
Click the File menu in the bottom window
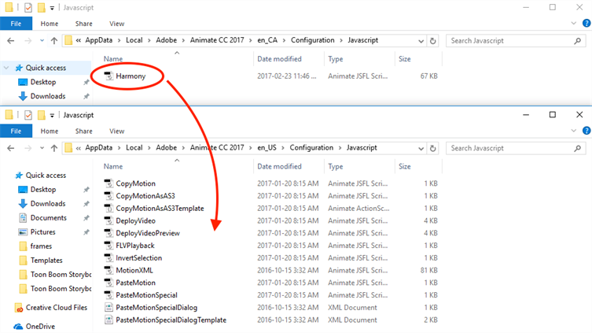pos(16,131)
